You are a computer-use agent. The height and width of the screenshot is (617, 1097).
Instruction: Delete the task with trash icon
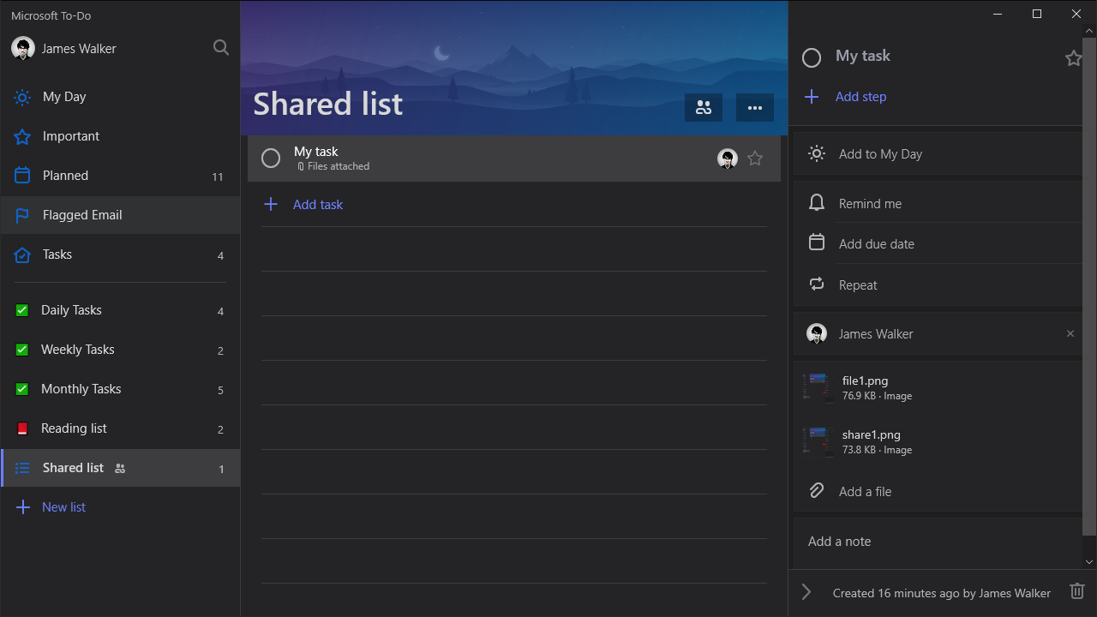(x=1077, y=592)
